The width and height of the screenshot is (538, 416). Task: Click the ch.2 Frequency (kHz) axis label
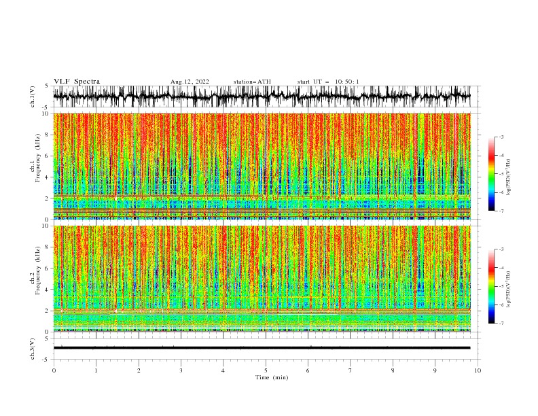(x=35, y=271)
